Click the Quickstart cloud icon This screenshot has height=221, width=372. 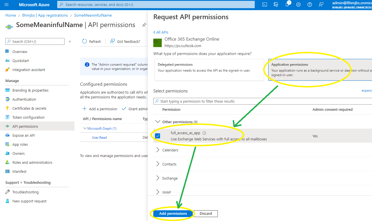click(x=8, y=61)
